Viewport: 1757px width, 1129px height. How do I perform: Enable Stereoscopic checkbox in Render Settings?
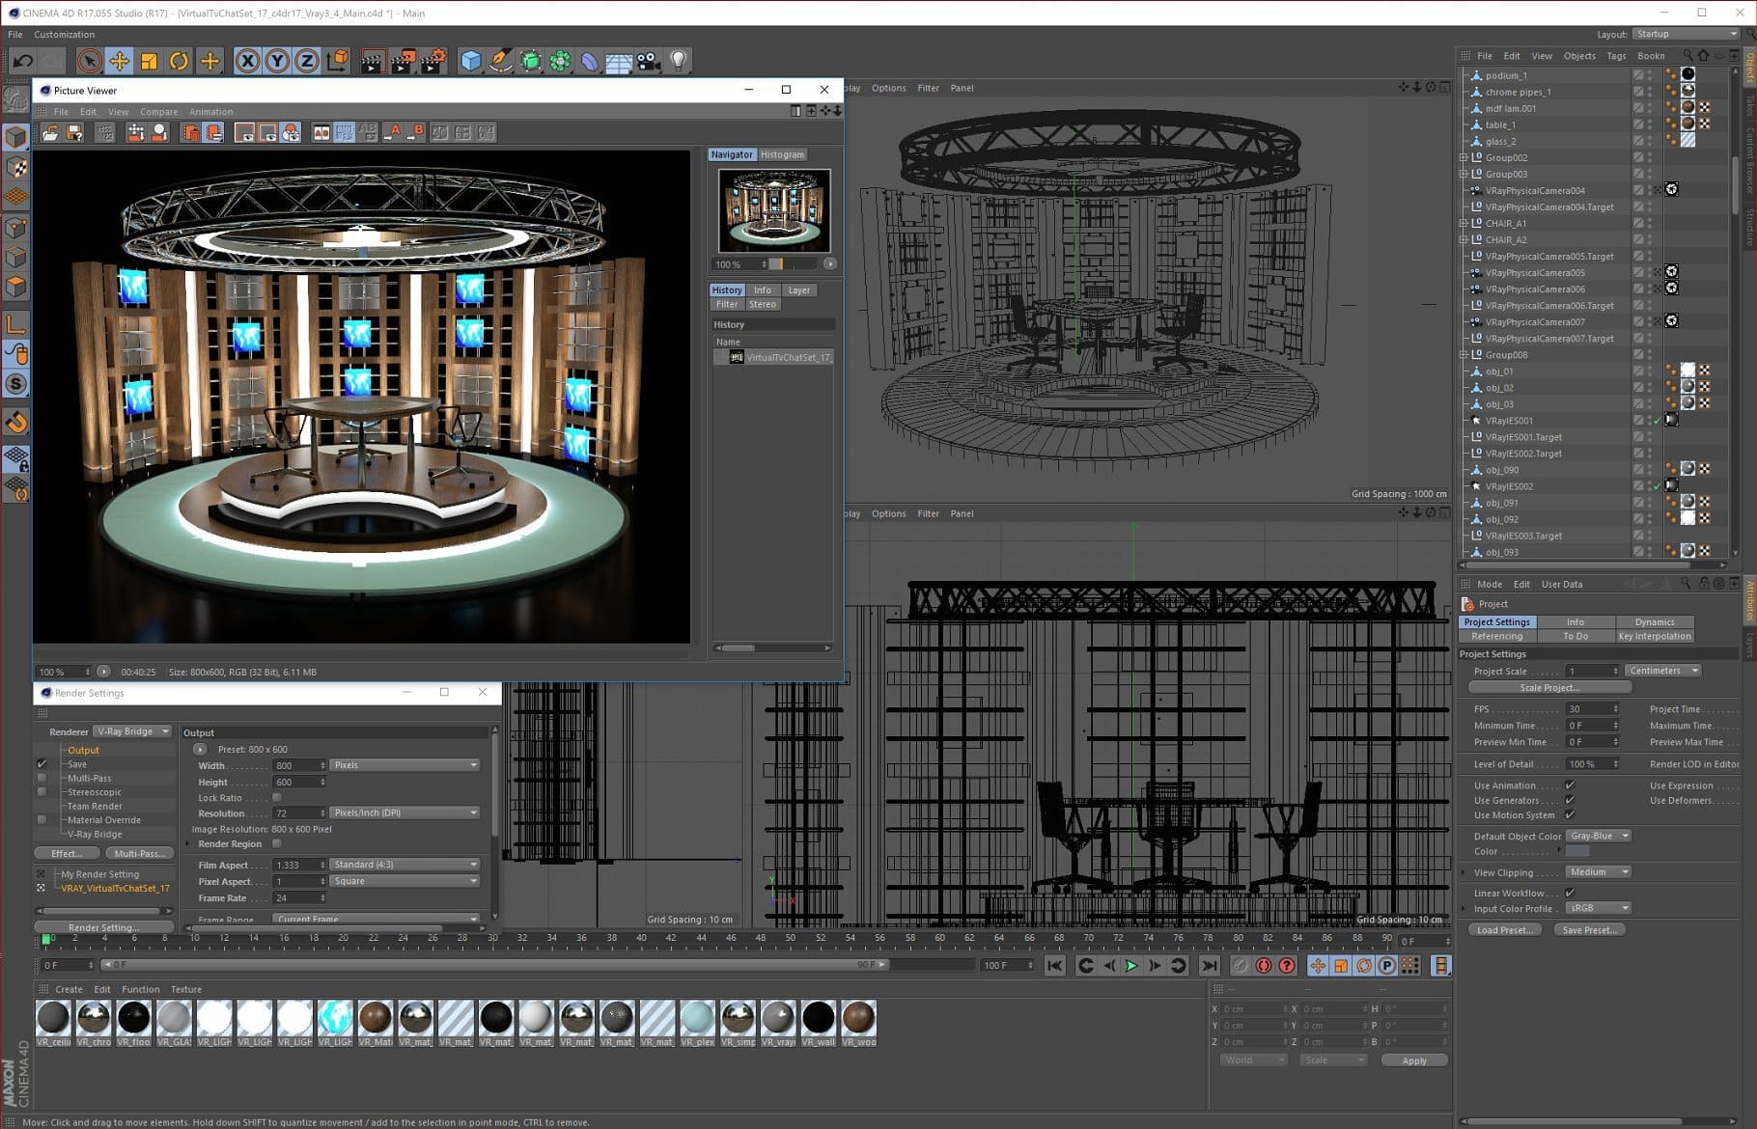pyautogui.click(x=42, y=792)
